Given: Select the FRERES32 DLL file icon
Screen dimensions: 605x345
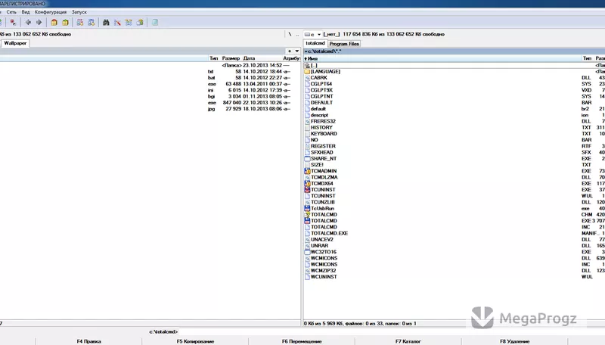Looking at the screenshot, I should [x=307, y=121].
